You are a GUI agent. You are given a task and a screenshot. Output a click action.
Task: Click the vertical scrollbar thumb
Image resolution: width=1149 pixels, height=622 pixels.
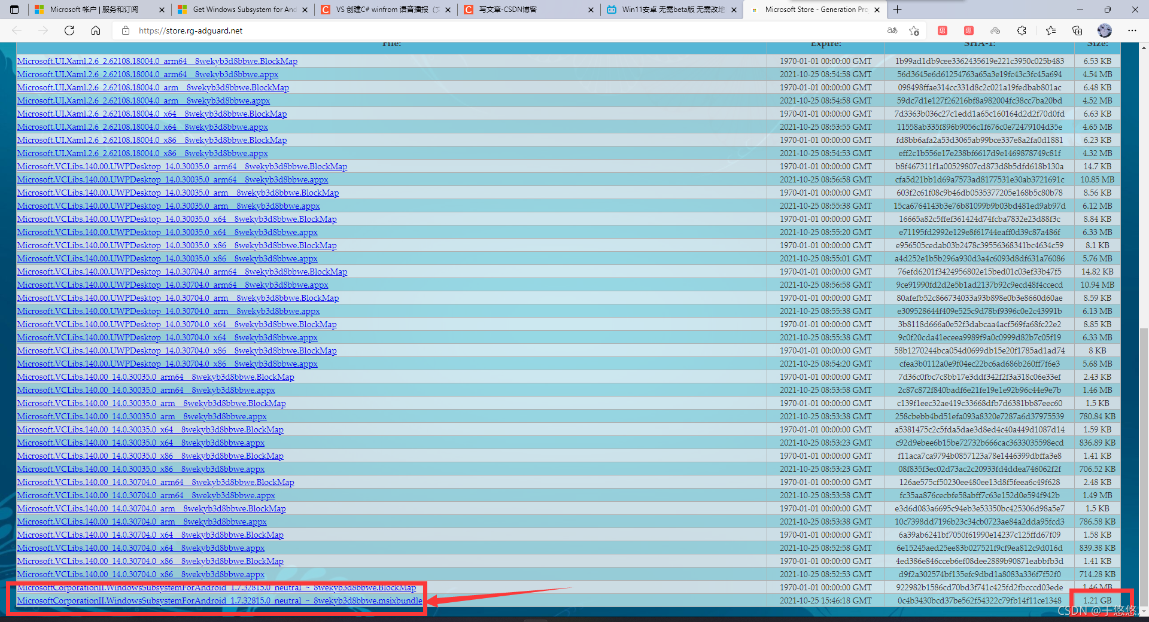tap(1144, 466)
